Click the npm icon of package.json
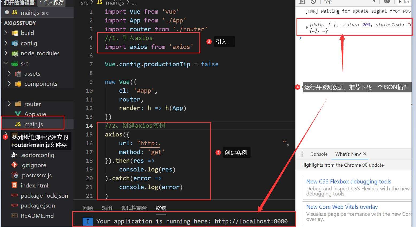The image size is (416, 227). [x=14, y=205]
